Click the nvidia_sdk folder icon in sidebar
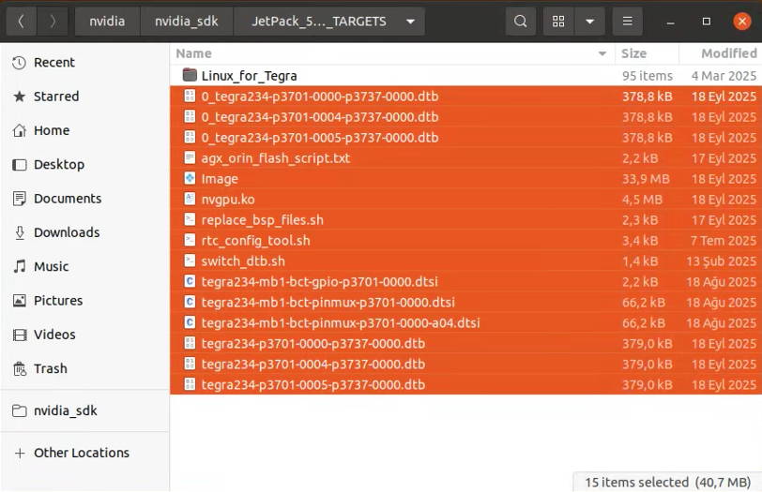Image resolution: width=762 pixels, height=492 pixels. [x=20, y=410]
